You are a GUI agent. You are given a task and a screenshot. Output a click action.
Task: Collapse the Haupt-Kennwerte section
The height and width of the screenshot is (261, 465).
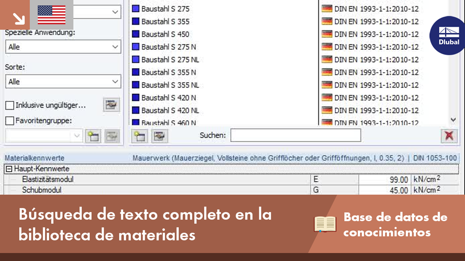click(9, 169)
